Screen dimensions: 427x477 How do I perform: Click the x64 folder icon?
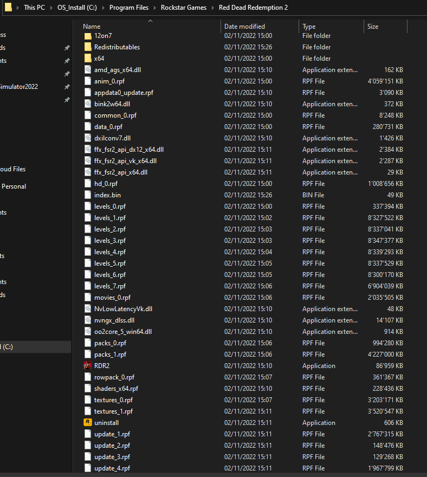[x=88, y=59]
